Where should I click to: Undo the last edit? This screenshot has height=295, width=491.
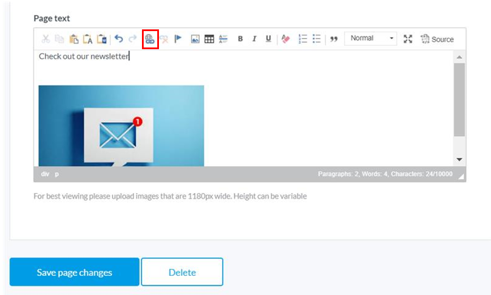(x=119, y=38)
